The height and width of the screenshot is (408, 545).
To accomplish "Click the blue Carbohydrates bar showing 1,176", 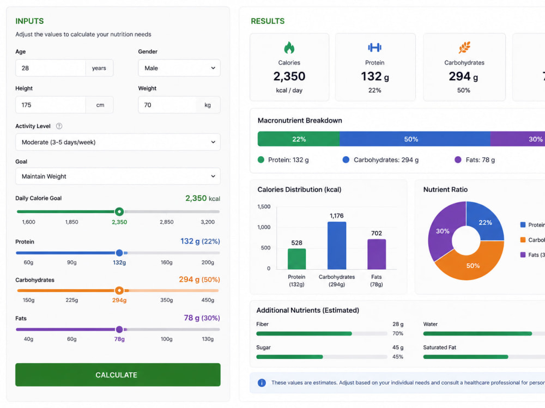I will (336, 245).
